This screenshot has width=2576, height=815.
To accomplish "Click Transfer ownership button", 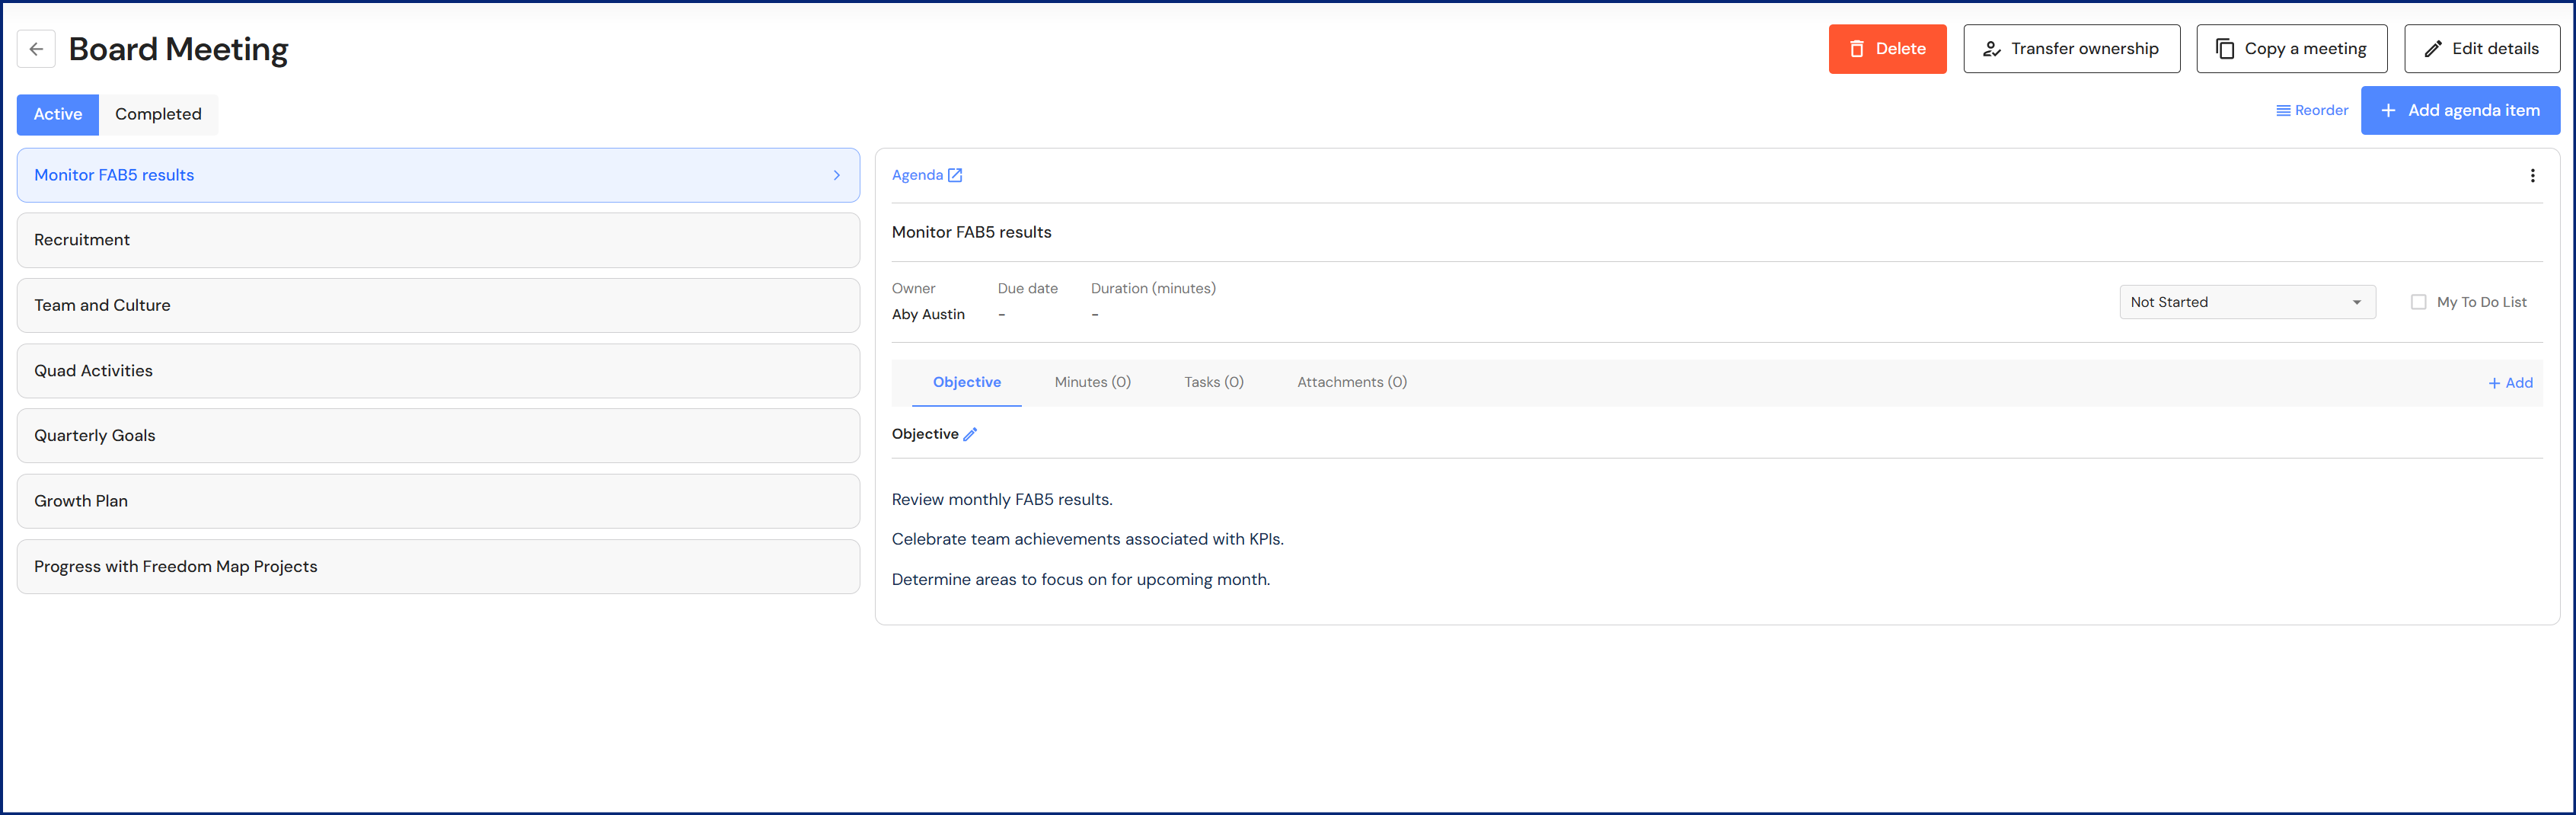I will pyautogui.click(x=2071, y=49).
